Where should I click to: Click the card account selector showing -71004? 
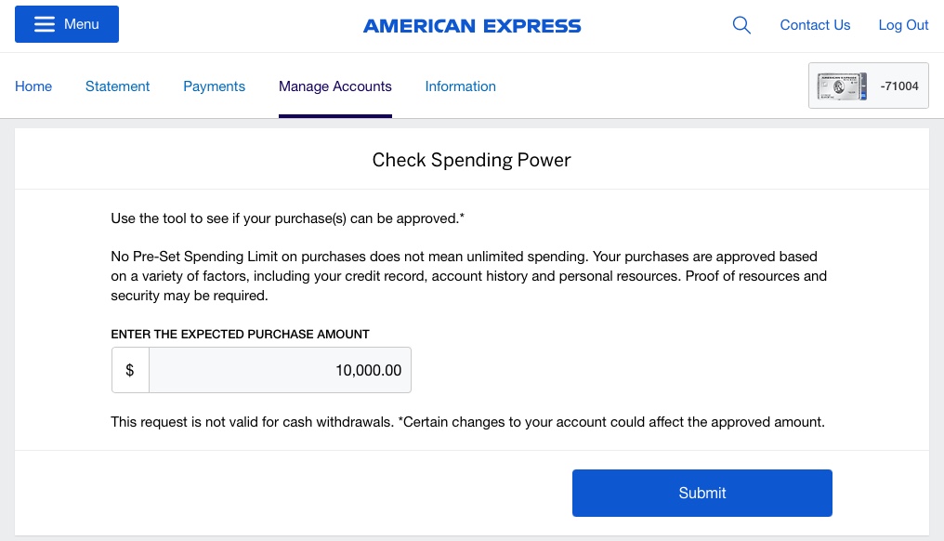(868, 85)
